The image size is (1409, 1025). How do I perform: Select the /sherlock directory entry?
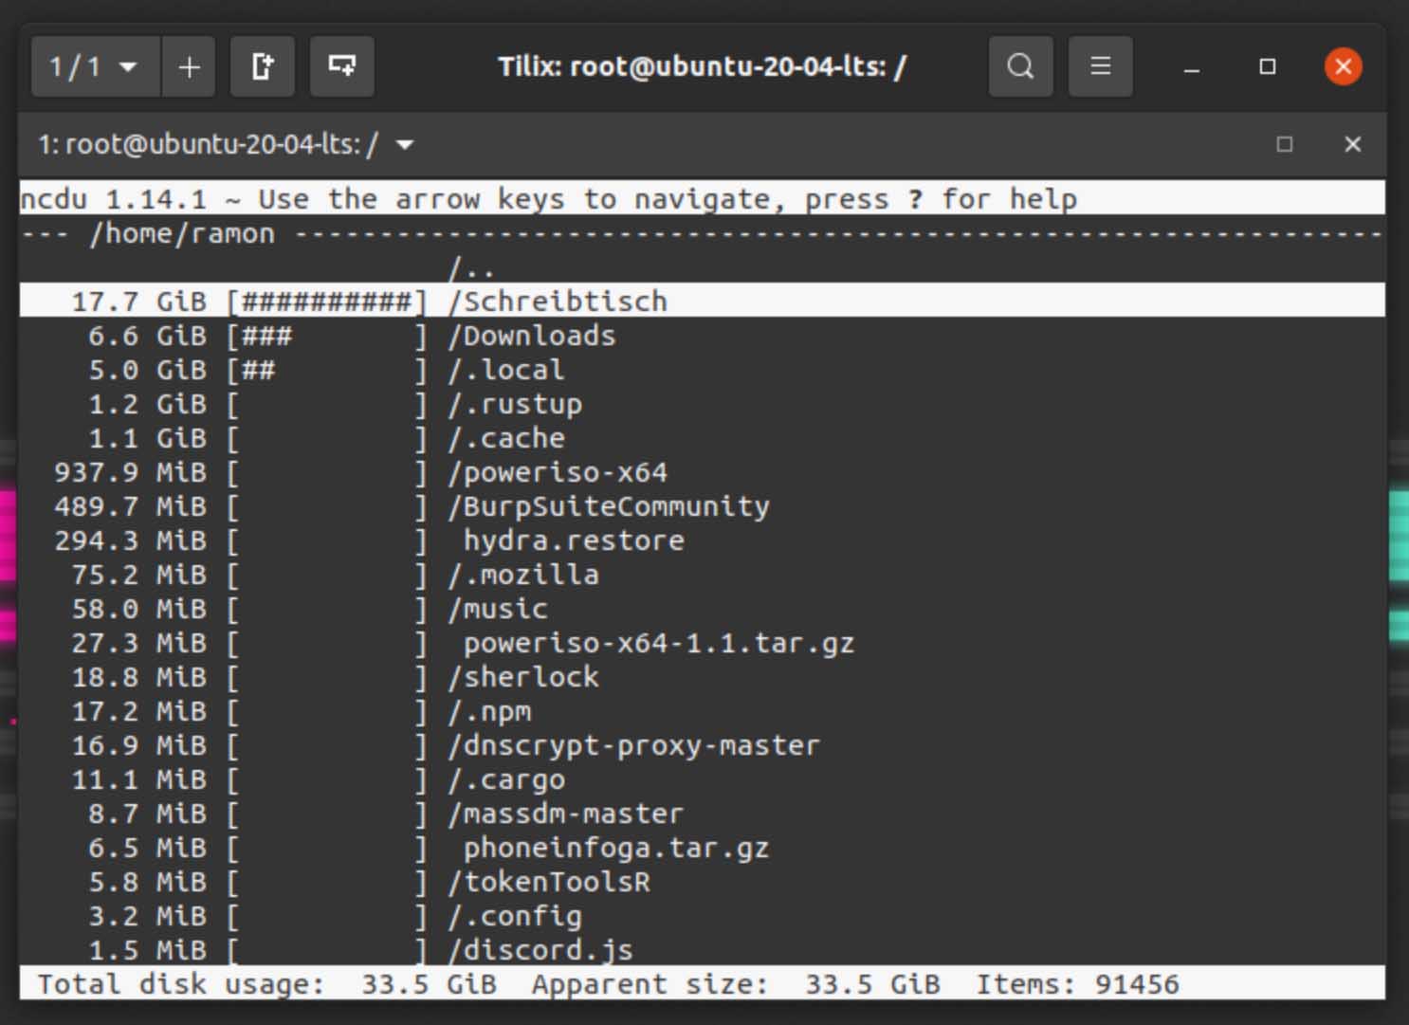[703, 677]
